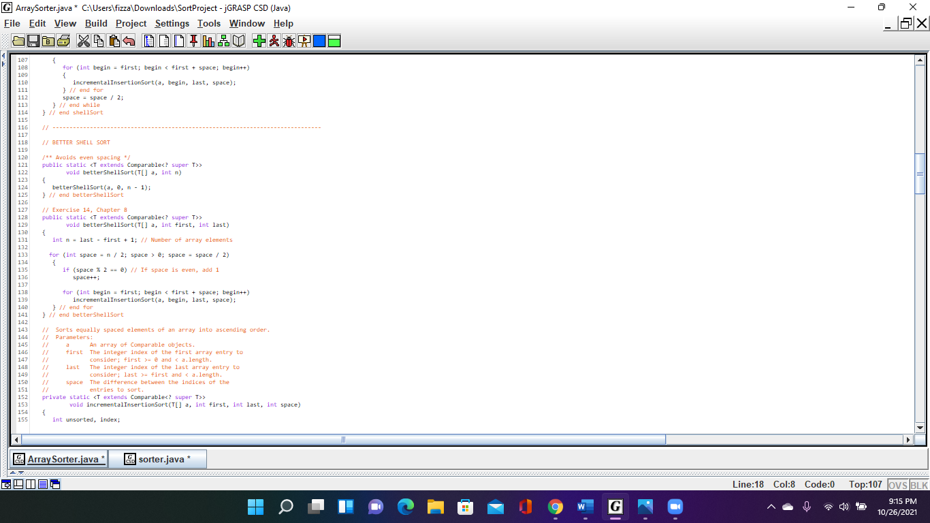930x523 pixels.
Task: Compile the current file with green plus icon
Action: click(259, 41)
